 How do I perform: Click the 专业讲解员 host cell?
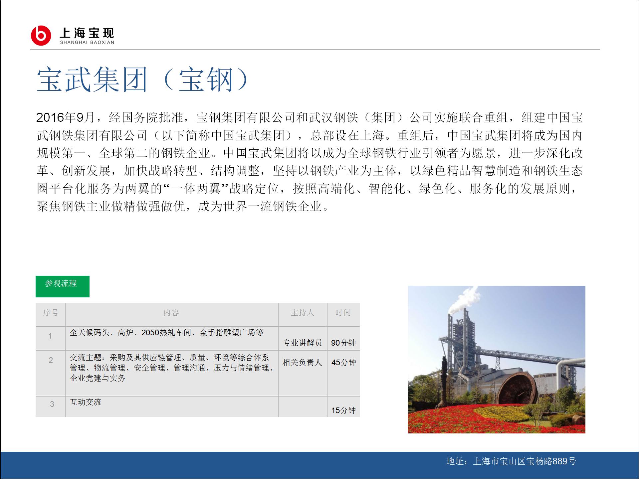click(303, 338)
